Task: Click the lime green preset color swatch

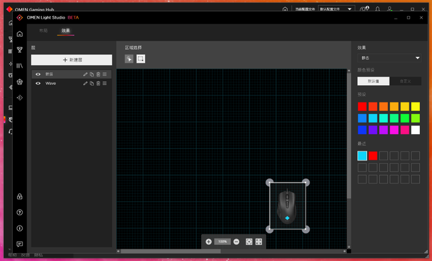Action: pos(415,119)
